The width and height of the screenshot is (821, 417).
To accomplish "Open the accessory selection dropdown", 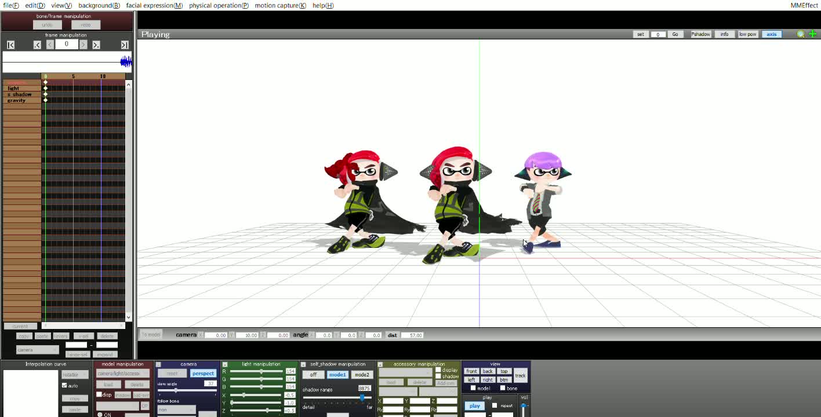I will coord(405,373).
